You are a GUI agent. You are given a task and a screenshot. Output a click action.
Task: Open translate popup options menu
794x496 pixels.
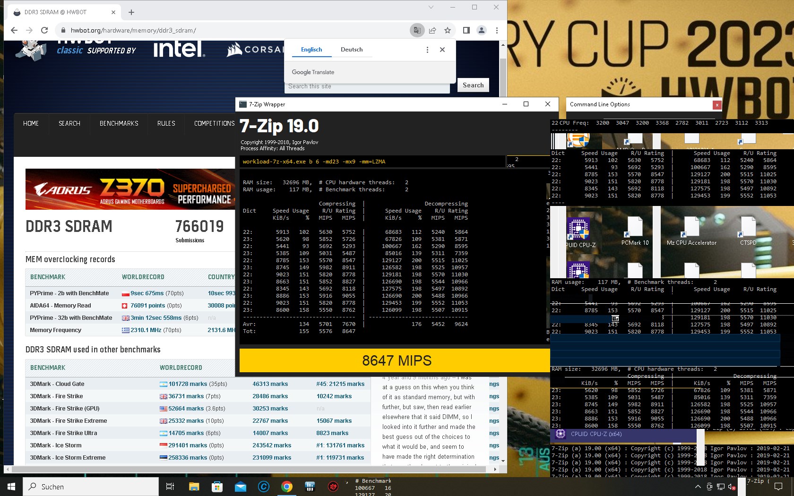tap(427, 50)
